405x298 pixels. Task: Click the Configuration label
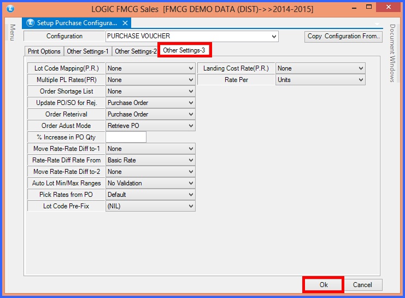[x=64, y=36]
